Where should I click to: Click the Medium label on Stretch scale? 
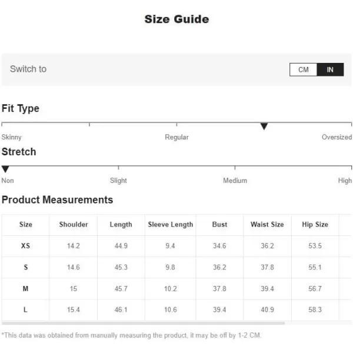click(235, 181)
